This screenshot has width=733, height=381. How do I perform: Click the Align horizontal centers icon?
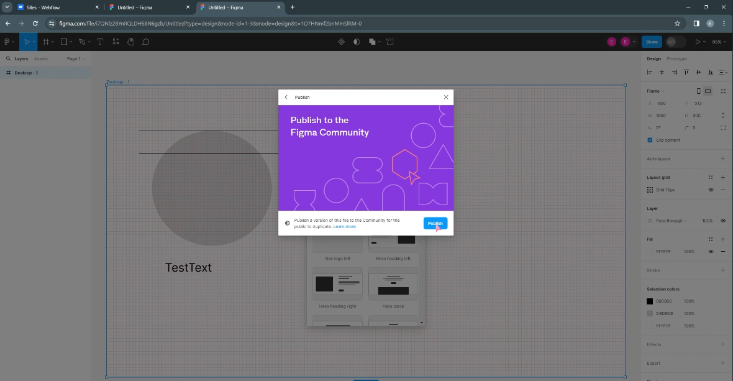tap(662, 72)
